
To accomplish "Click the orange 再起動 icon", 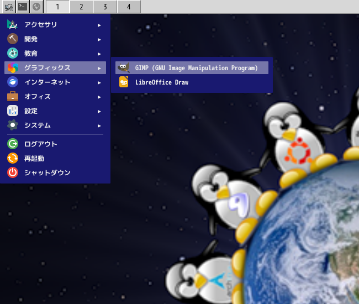I will tap(13, 158).
